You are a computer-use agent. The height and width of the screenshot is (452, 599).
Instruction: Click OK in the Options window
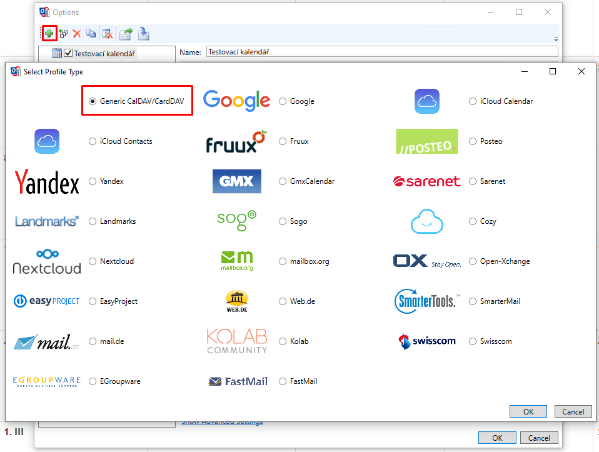pos(497,438)
